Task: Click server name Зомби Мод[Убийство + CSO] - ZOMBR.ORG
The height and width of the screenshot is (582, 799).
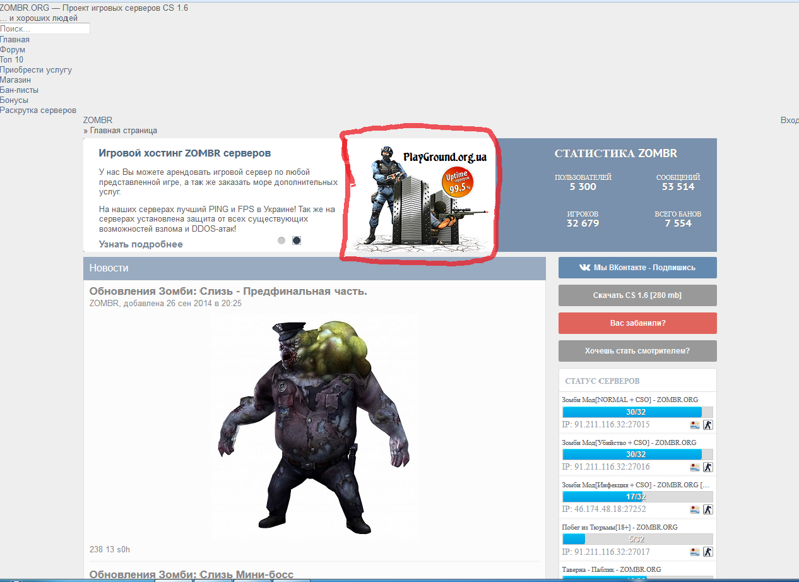Action: (x=629, y=442)
